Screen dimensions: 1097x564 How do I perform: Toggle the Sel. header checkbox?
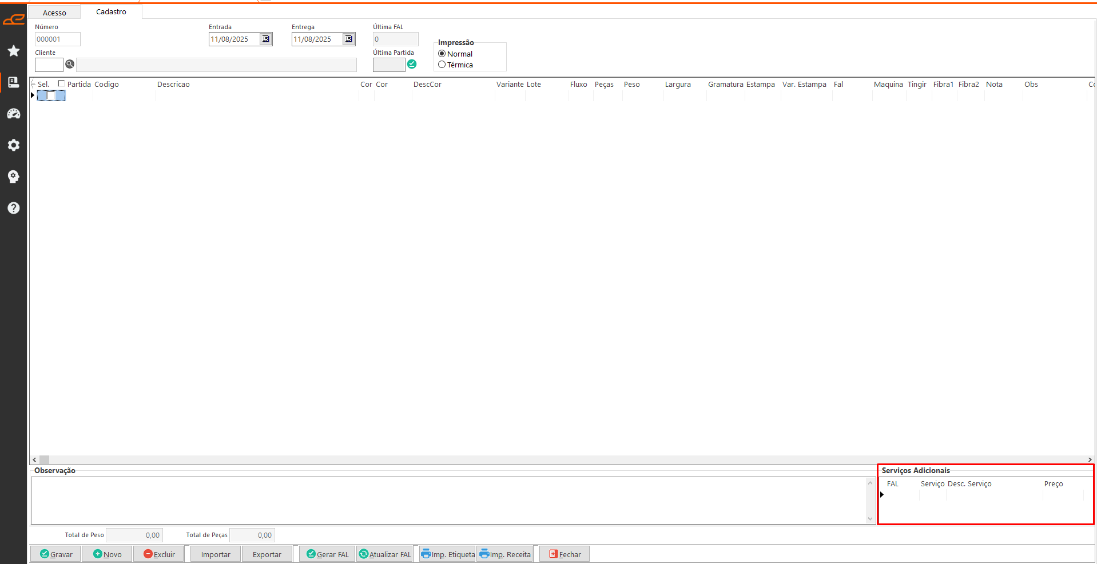click(x=61, y=84)
